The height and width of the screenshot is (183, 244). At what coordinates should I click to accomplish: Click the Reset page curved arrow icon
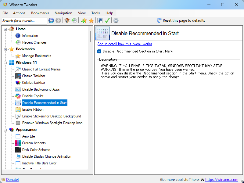coord(159,20)
